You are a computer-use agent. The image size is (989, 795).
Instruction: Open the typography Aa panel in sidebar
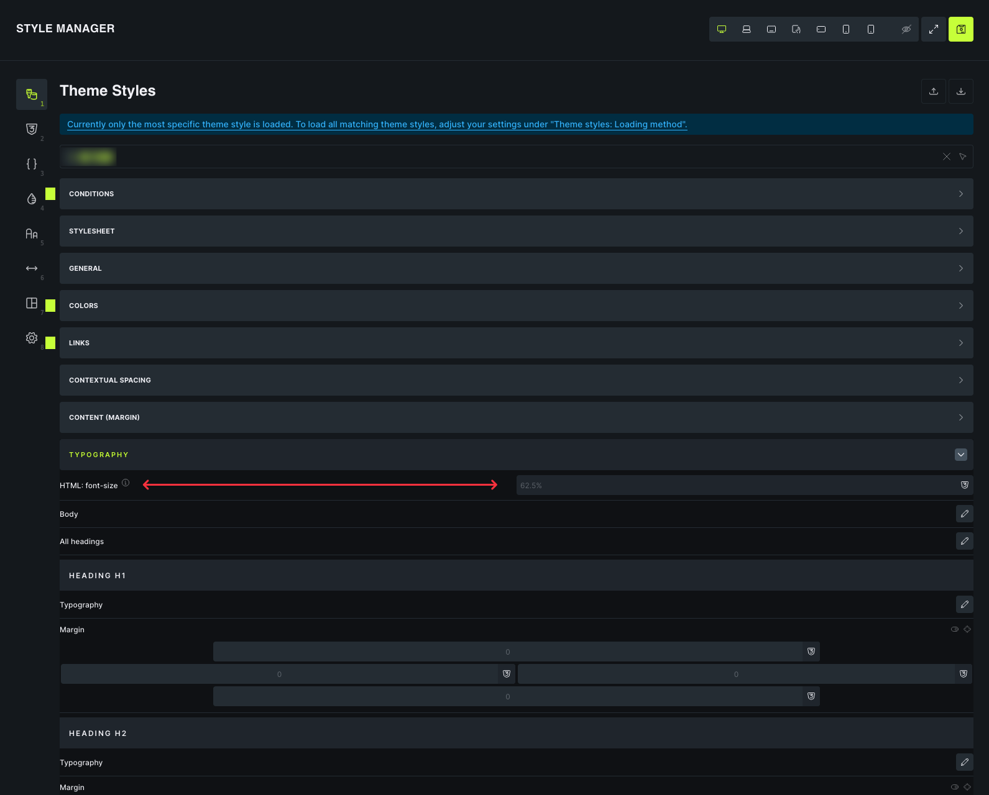[32, 234]
